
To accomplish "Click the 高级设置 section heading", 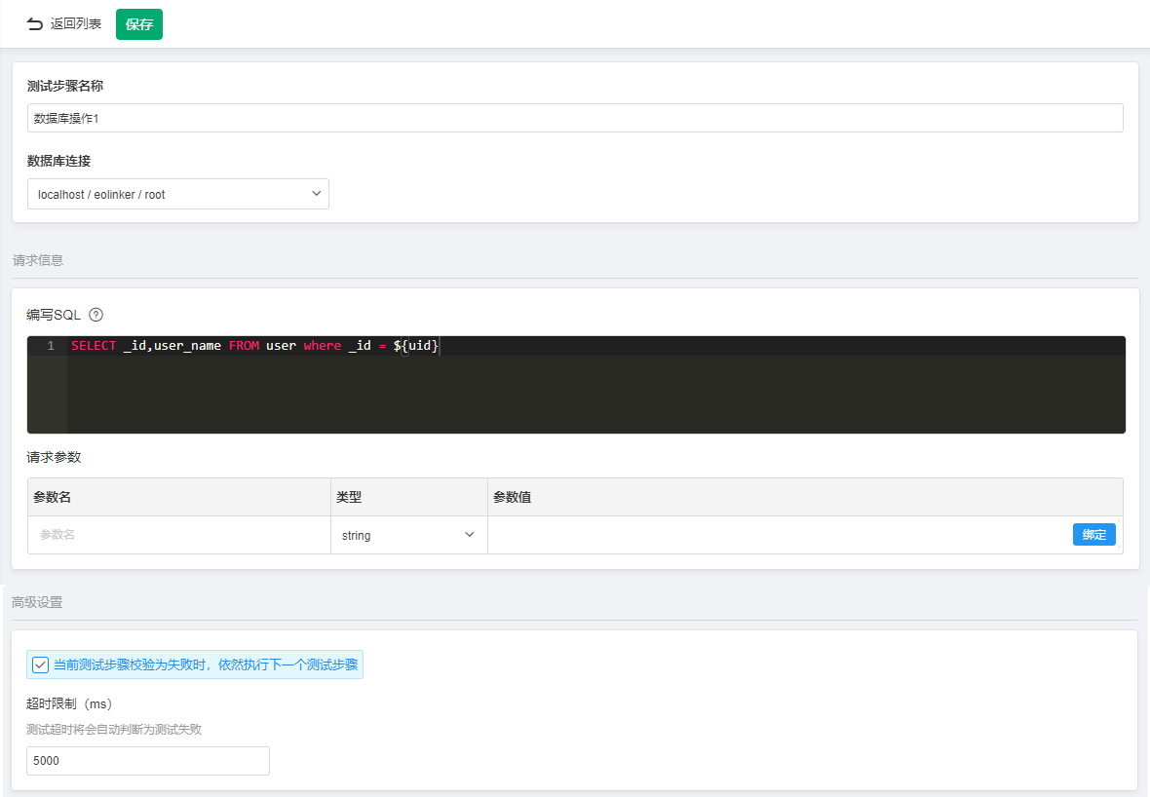I will click(x=37, y=603).
